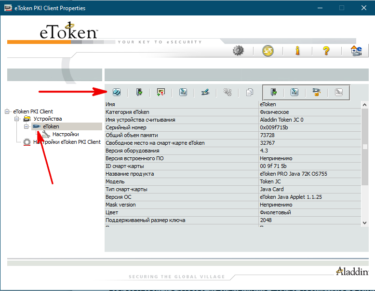
Task: Click the 'Mask version' property label
Action: (x=121, y=205)
